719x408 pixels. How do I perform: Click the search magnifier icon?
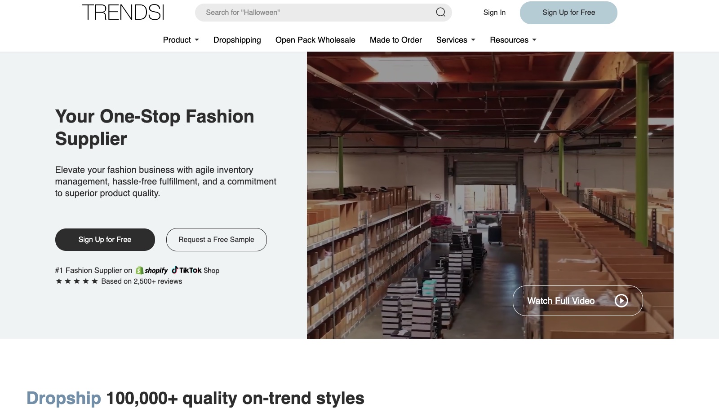(x=440, y=12)
